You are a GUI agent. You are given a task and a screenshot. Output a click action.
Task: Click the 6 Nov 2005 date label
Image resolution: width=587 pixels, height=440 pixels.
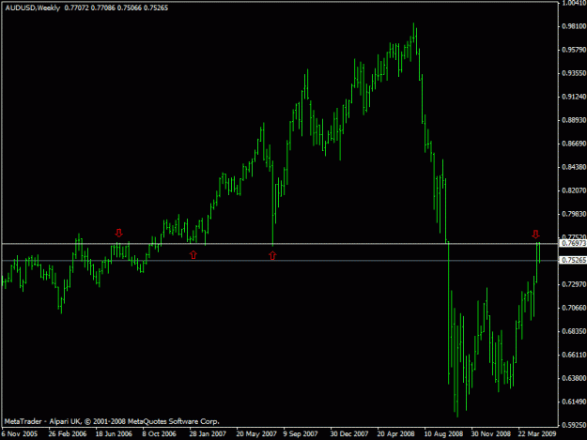pos(20,434)
